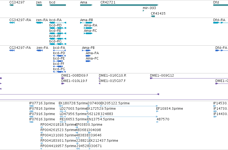This screenshot has width=228, height=150.
Task: Click the RP004419957.5prime EST arrow
Action: click(x=41, y=149)
